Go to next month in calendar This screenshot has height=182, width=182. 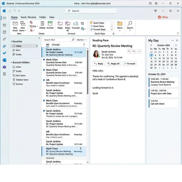(176, 45)
